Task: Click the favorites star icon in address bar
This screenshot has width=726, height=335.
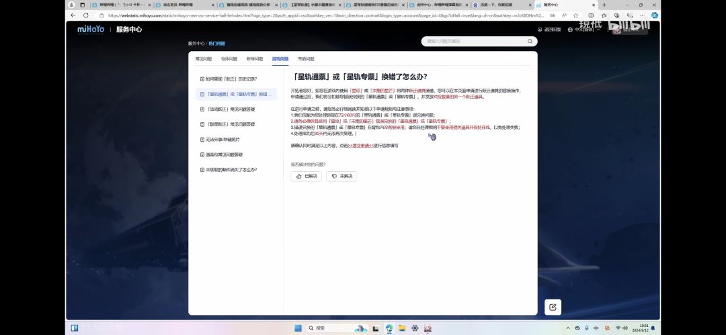Action: click(575, 15)
